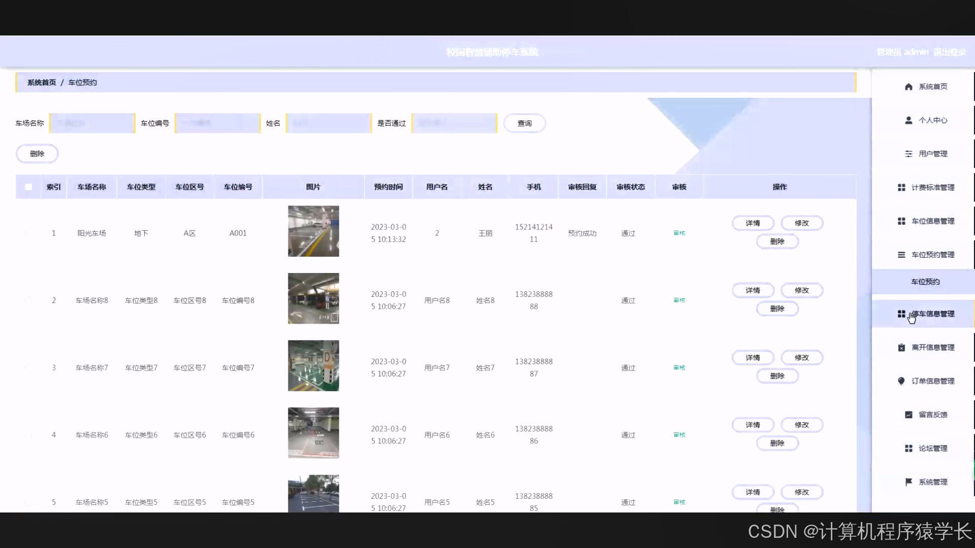
Task: Click the 计费标准管理 grid icon
Action: pyautogui.click(x=901, y=188)
